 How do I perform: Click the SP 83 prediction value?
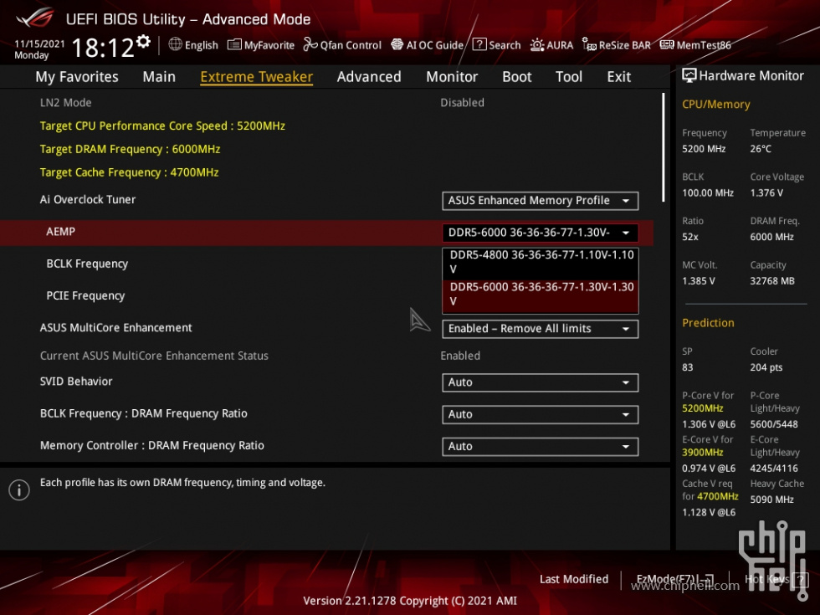[x=688, y=367]
